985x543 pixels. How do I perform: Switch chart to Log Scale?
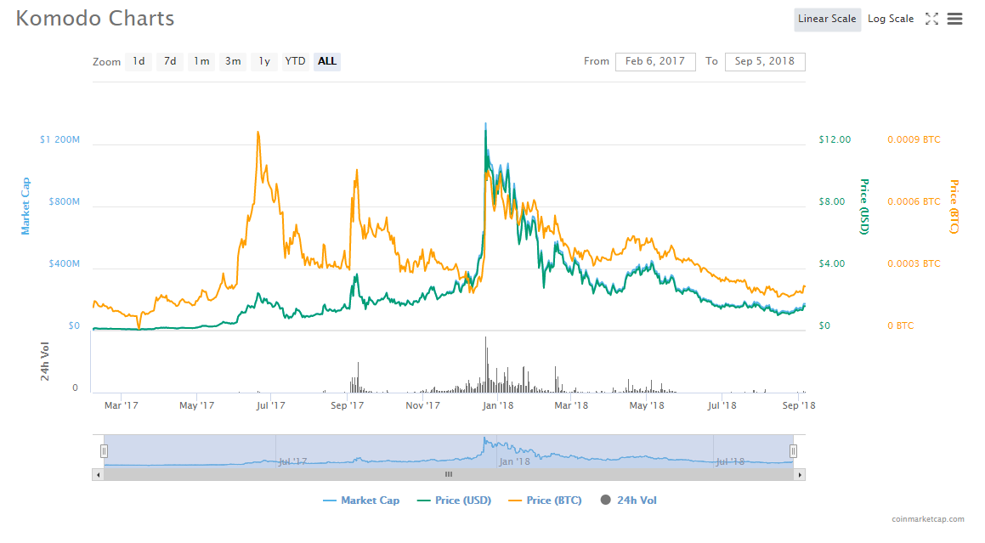(x=890, y=19)
